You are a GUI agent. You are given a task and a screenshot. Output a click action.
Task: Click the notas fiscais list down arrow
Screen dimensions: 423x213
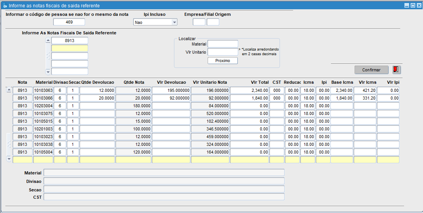48,72
